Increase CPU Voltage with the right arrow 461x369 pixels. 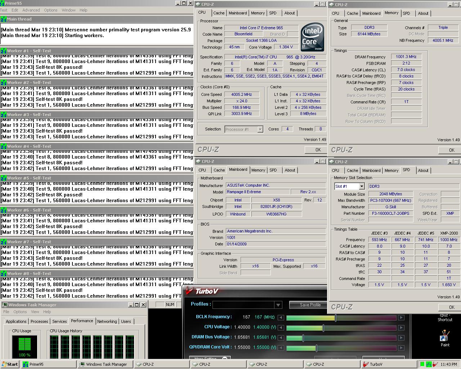point(401,328)
